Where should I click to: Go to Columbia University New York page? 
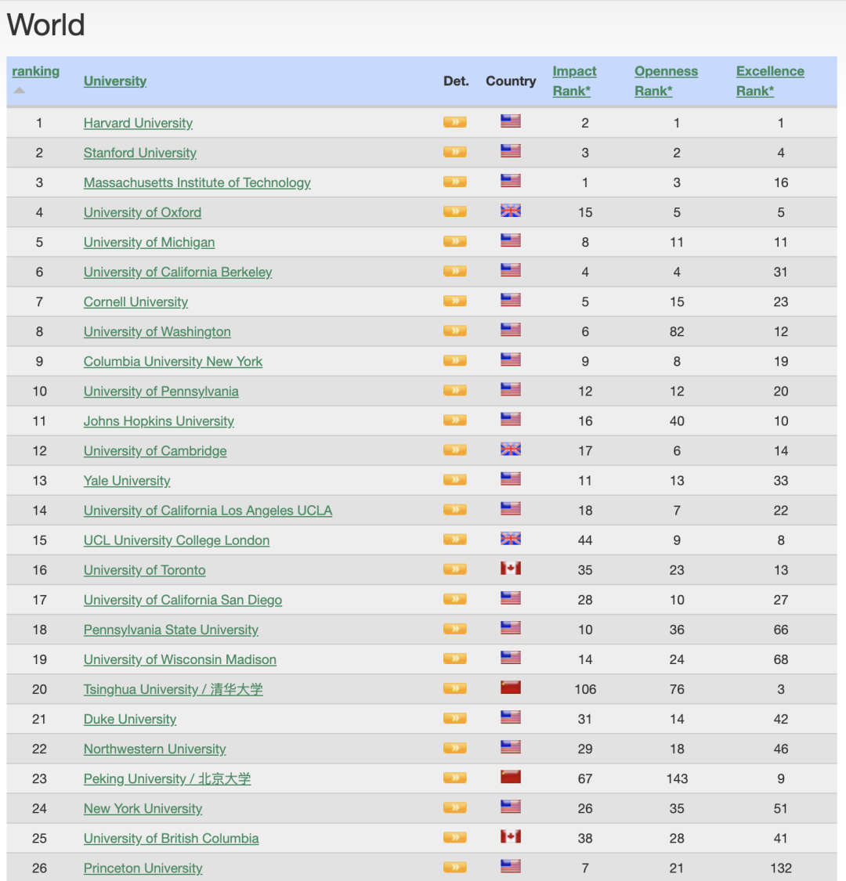(172, 361)
